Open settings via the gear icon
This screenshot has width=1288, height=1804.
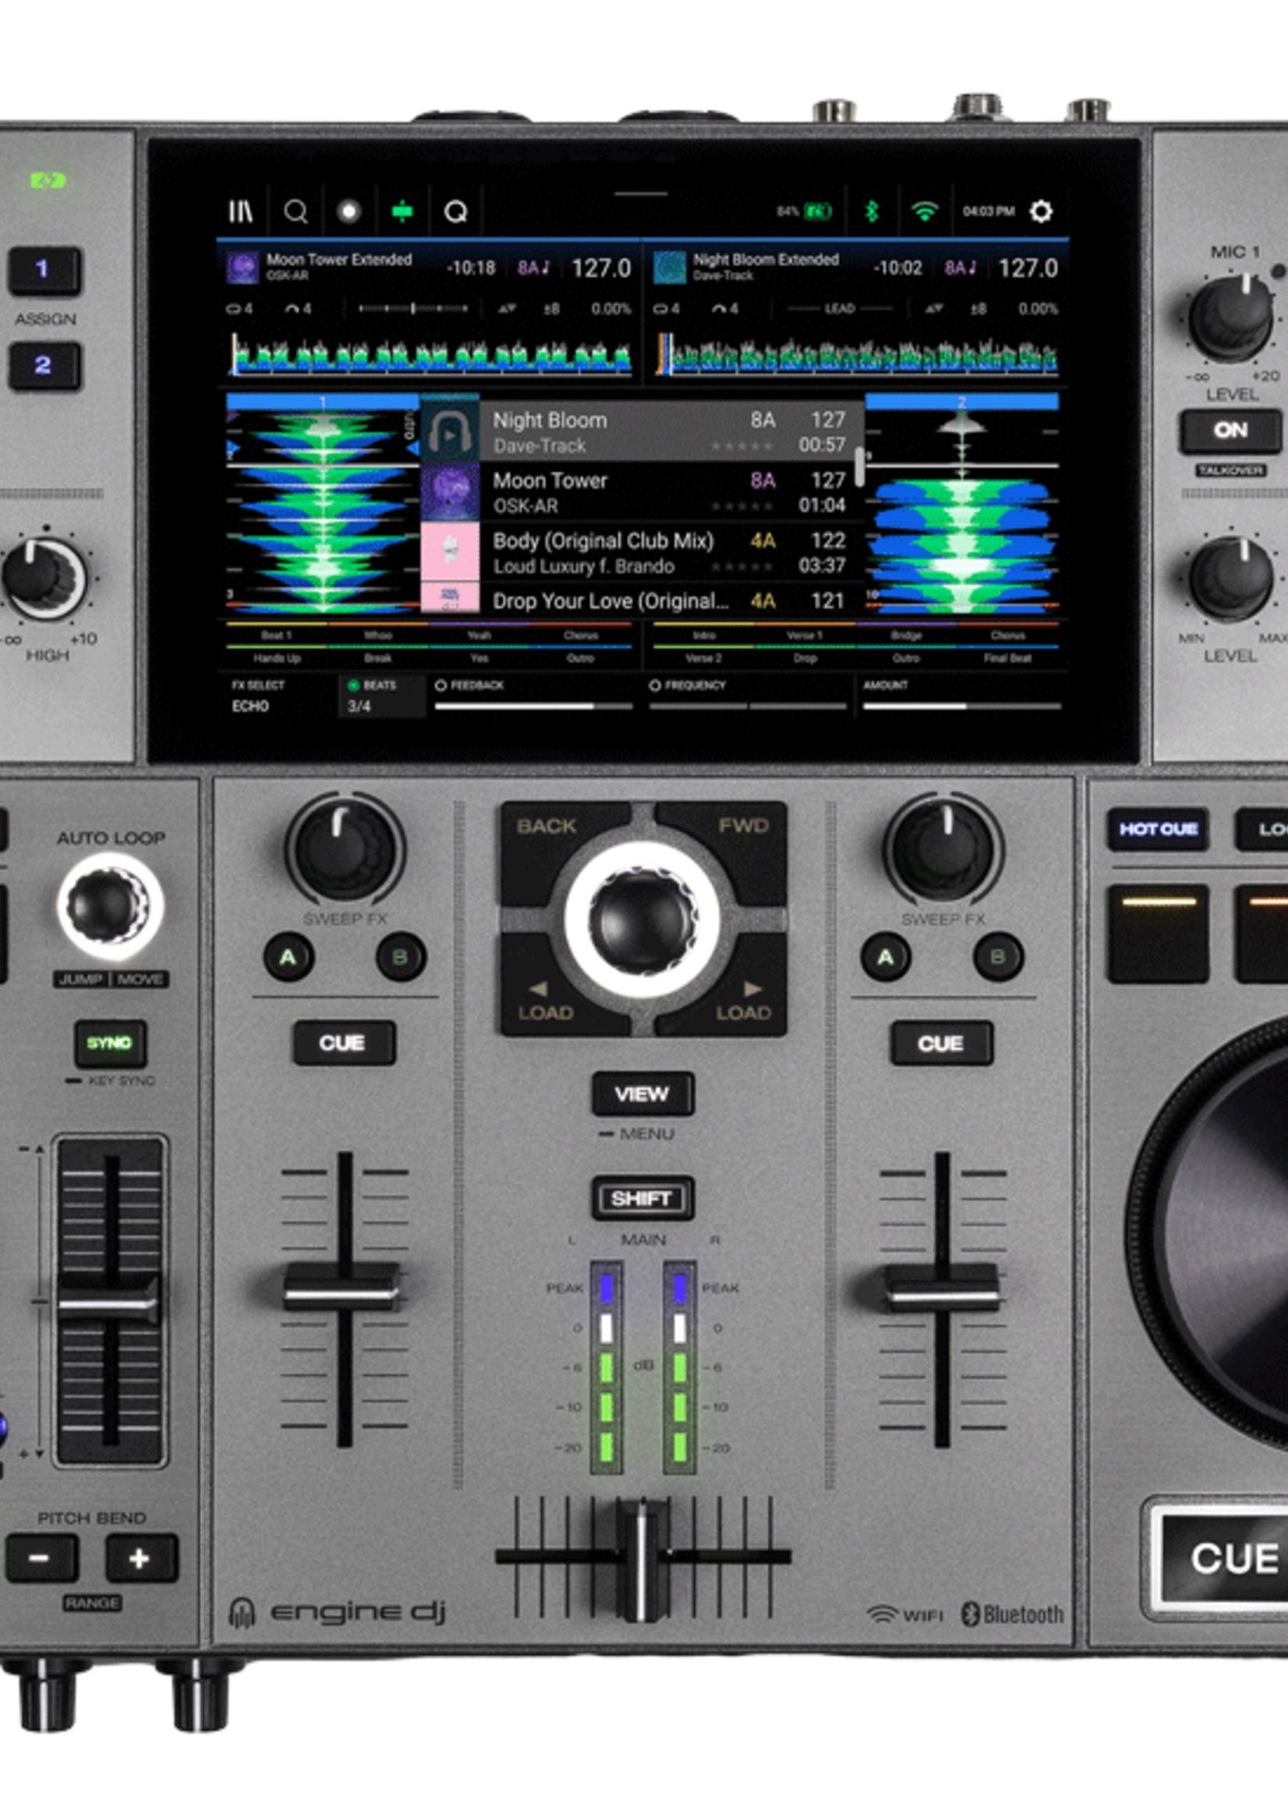tap(1041, 211)
